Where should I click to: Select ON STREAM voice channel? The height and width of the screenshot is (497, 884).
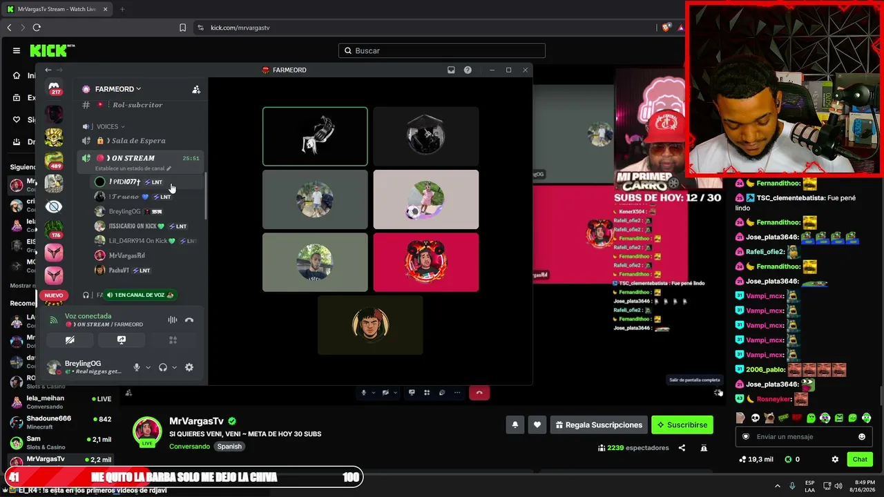[x=140, y=162]
